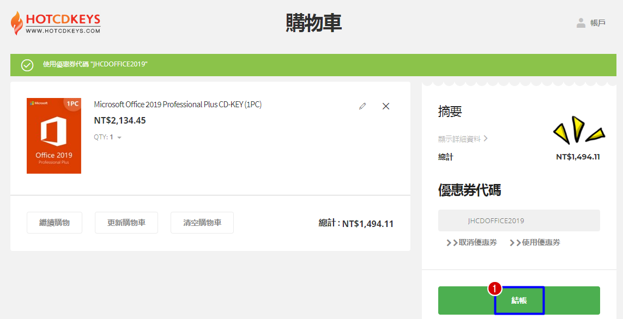Click 使用優惠券 to apply coupon
Screen dimensions: 623x319
[x=535, y=242]
